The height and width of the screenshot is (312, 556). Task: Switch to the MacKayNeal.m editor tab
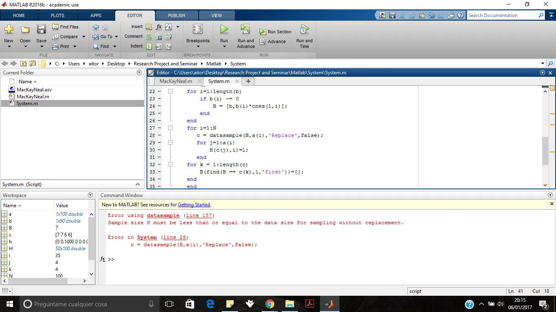[175, 81]
